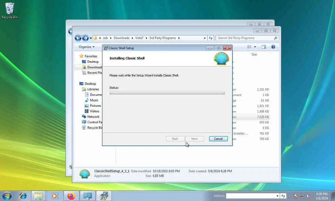Click the Explorer Forward navigation arrow

click(85, 38)
